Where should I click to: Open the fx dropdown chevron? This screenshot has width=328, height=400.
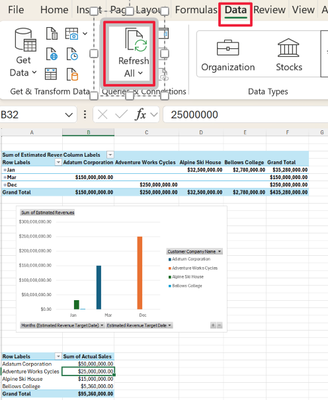point(154,115)
